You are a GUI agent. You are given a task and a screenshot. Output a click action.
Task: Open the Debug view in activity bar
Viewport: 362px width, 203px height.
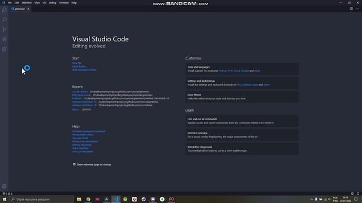[x=4, y=39]
